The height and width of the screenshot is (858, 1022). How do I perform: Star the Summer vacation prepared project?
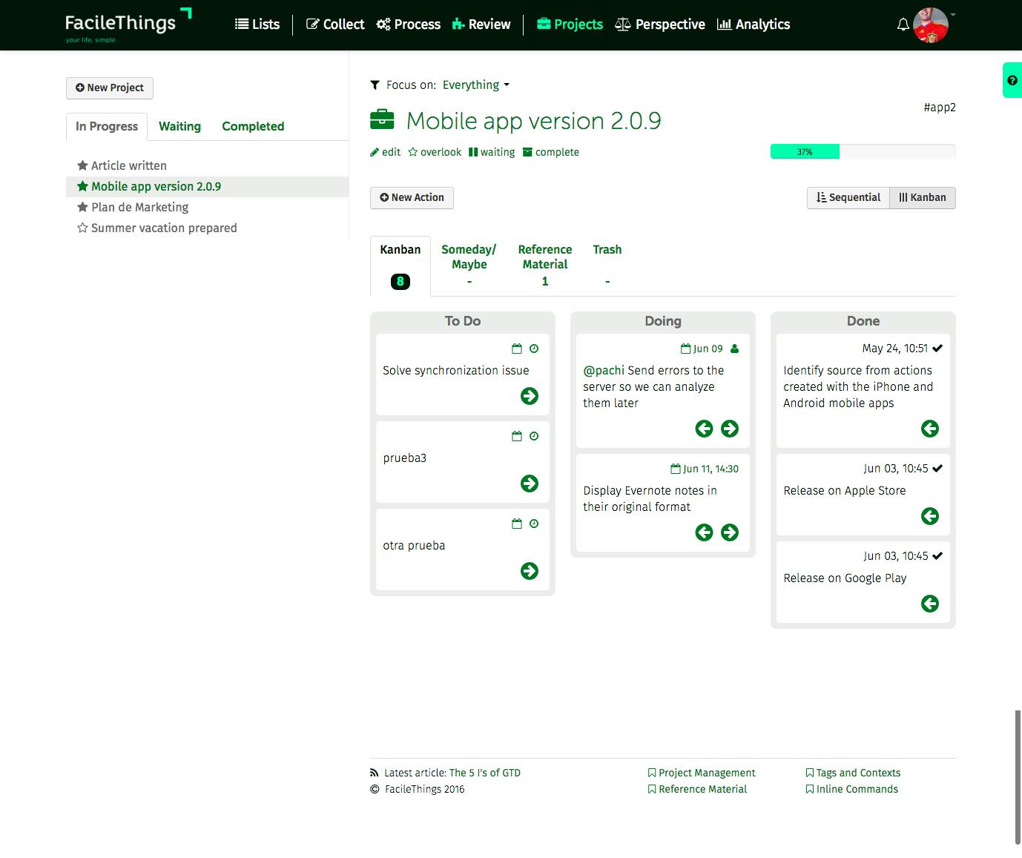click(83, 228)
